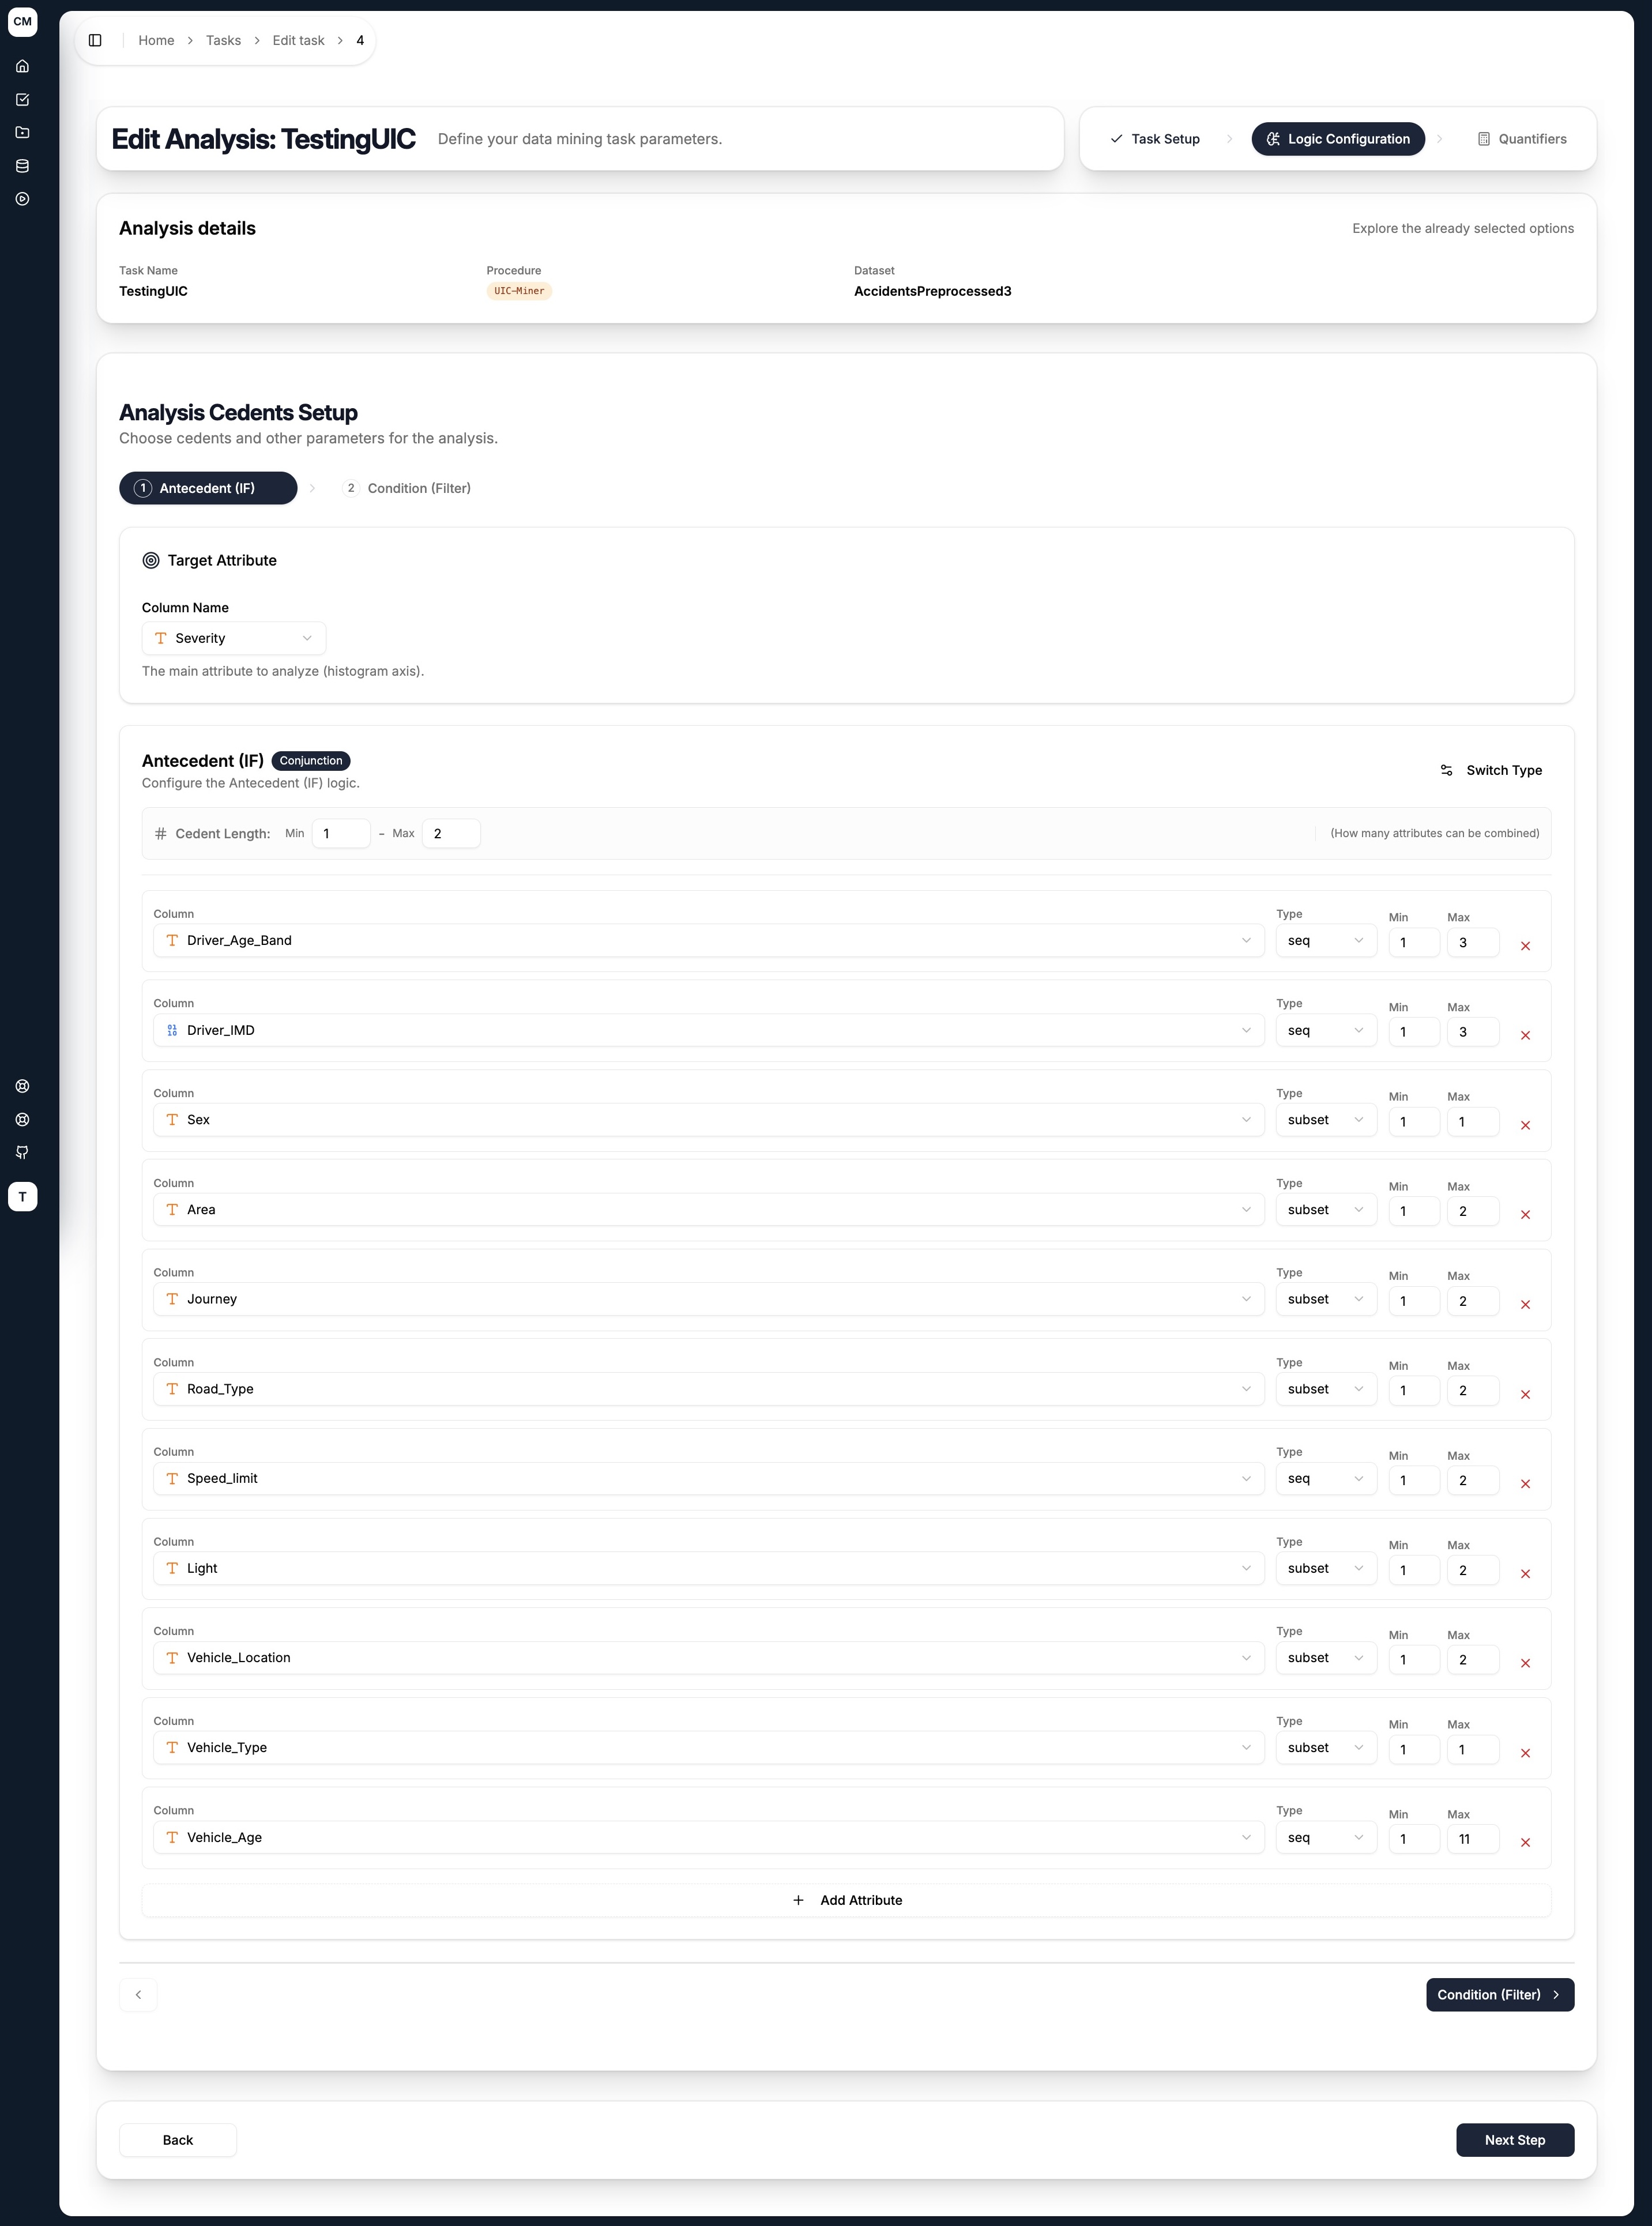Edit Max value for Vehicle_Age row
This screenshot has height=2226, width=1652.
click(1473, 1840)
